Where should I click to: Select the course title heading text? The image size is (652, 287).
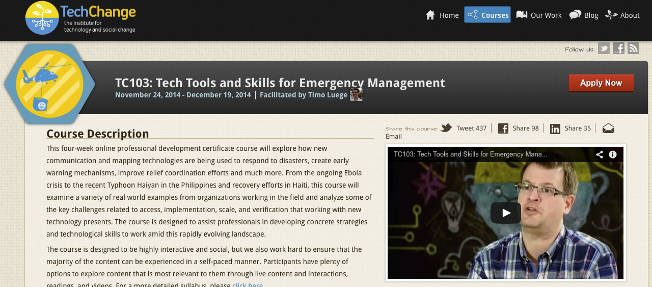[x=280, y=83]
